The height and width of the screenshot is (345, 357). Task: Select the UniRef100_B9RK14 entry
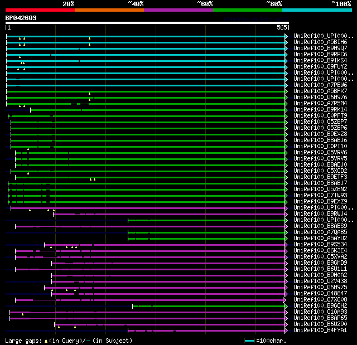320,110
